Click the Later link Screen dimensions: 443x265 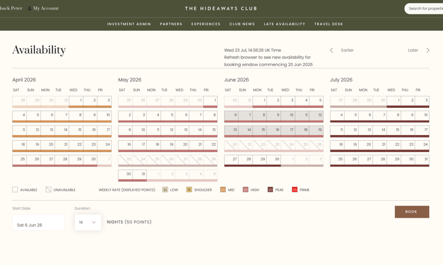tap(413, 50)
